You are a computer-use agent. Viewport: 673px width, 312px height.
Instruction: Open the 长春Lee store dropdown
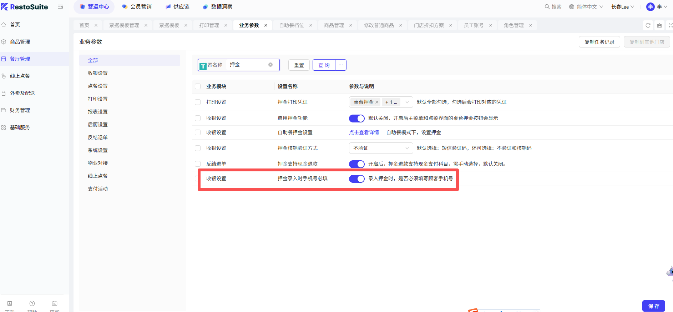pos(622,7)
